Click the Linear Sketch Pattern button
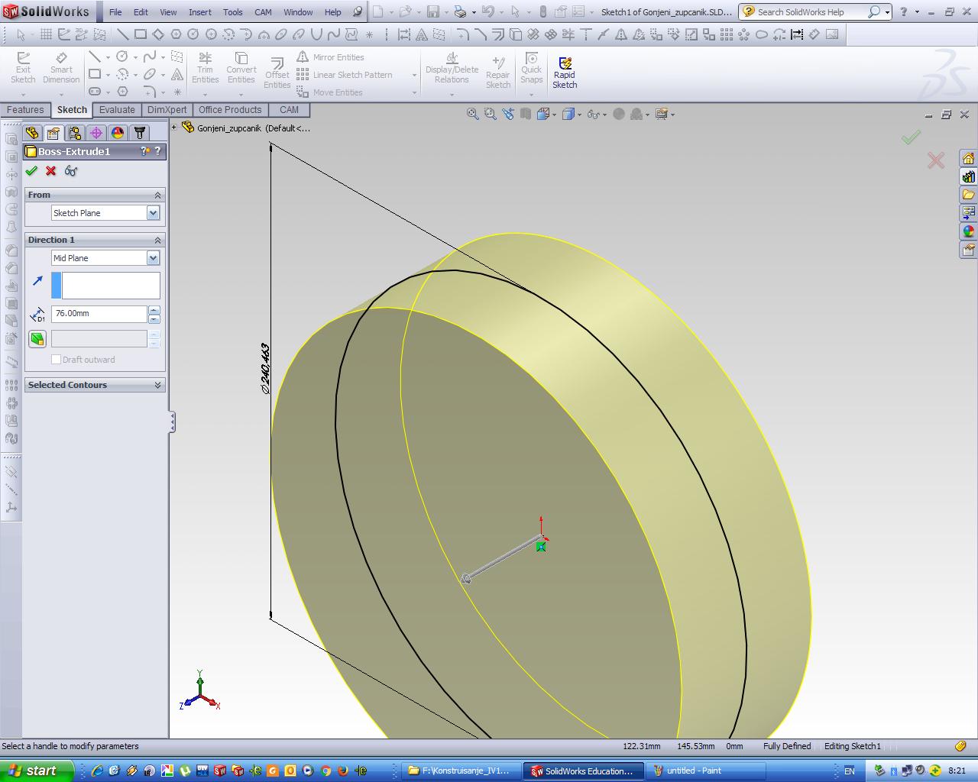The image size is (978, 782). point(345,75)
